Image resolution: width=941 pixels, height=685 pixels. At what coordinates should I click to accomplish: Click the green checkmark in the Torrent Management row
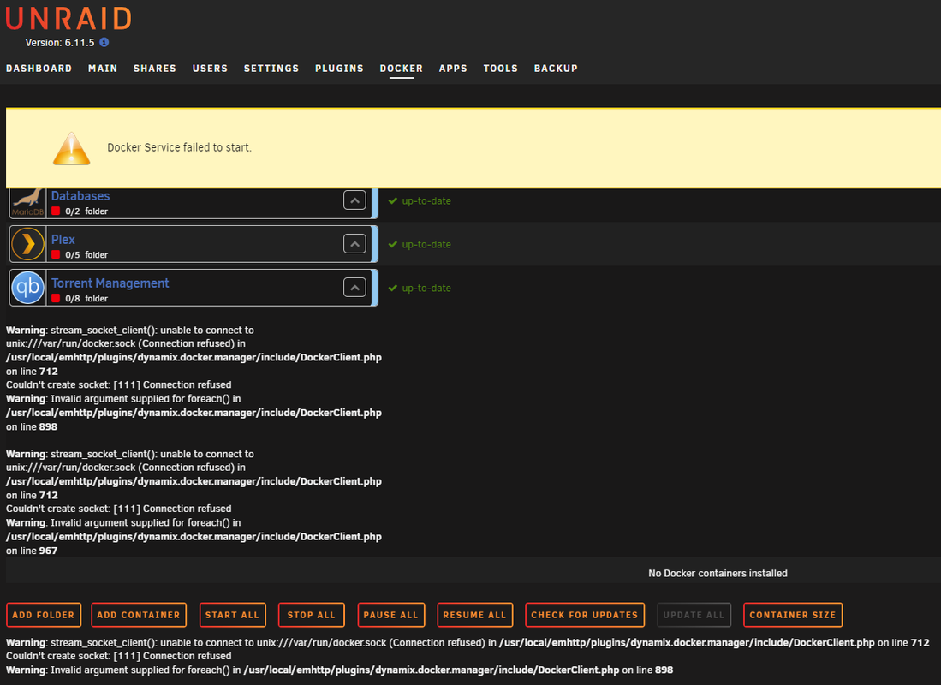click(392, 289)
